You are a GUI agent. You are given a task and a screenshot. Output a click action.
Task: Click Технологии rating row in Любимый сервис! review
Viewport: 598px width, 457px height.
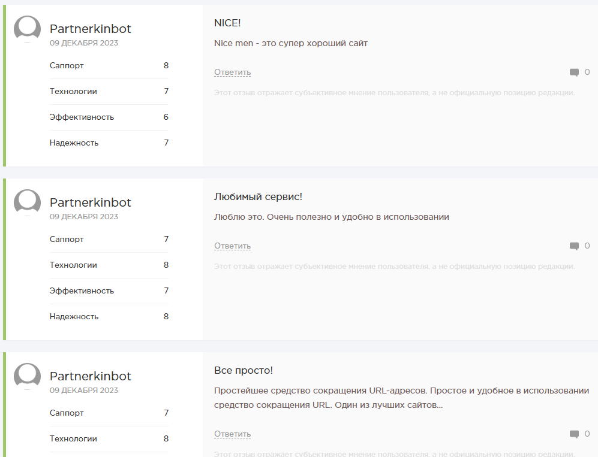coord(109,265)
